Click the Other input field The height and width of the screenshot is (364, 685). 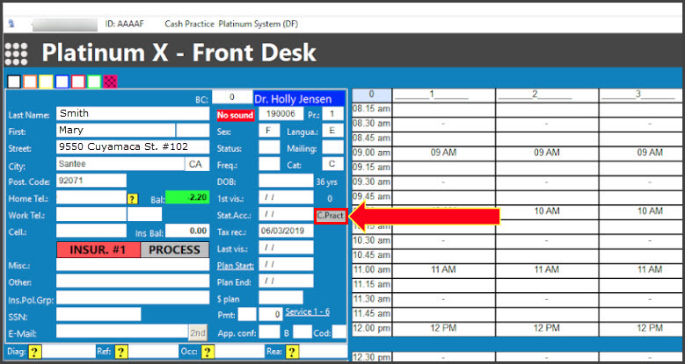coord(133,281)
